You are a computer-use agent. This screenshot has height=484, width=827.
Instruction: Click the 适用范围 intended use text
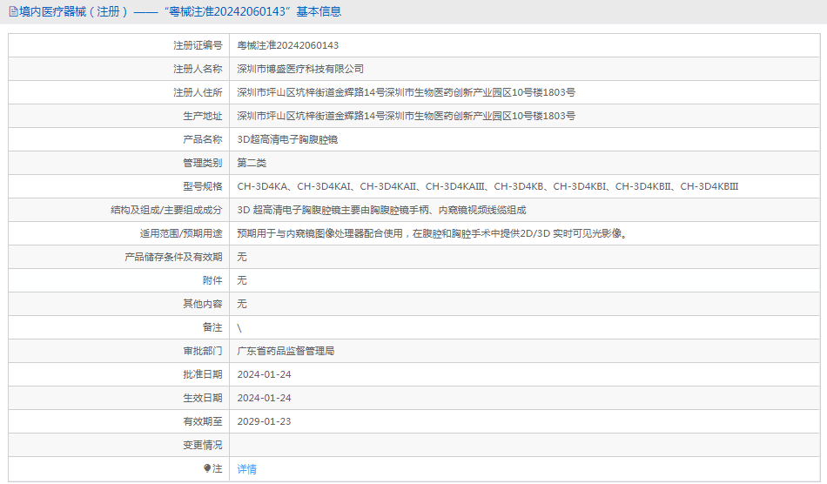click(x=433, y=233)
